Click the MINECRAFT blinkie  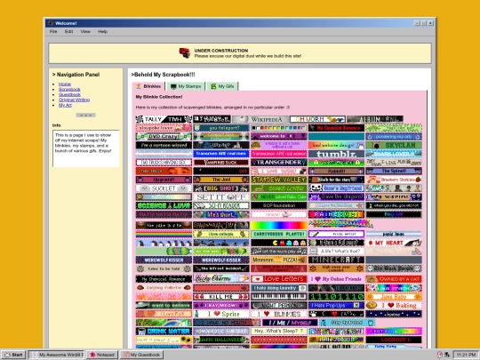point(336,260)
